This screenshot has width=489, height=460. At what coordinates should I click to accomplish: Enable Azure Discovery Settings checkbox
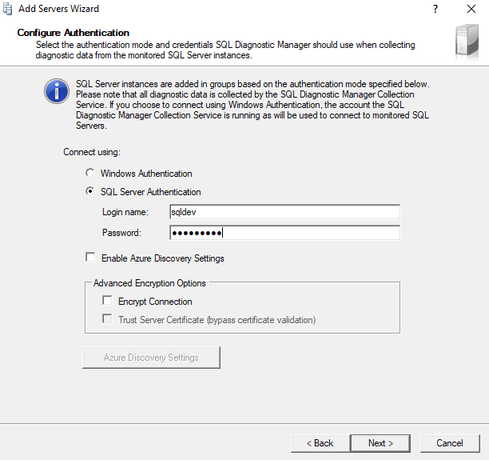pyautogui.click(x=90, y=258)
